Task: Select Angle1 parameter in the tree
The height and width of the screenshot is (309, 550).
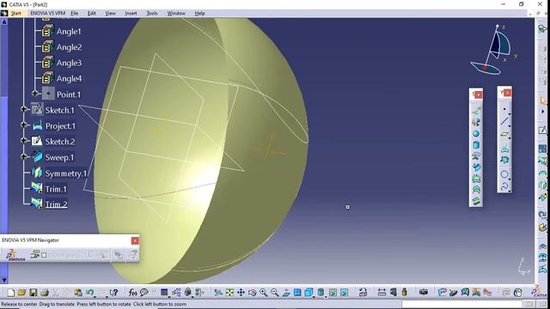Action: pos(62,31)
